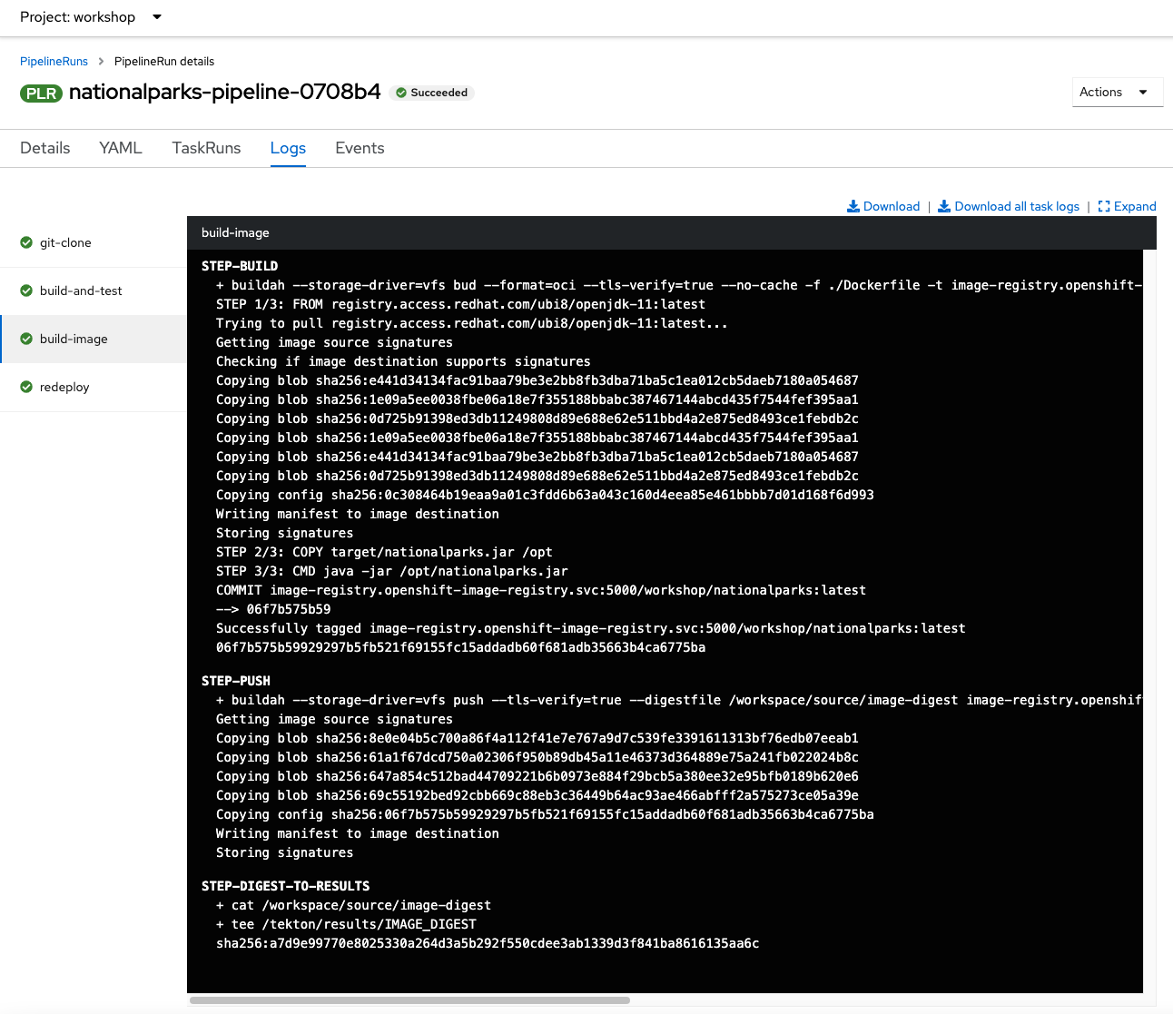Switch to the Details tab
Viewport: 1173px width, 1014px height.
coord(44,148)
